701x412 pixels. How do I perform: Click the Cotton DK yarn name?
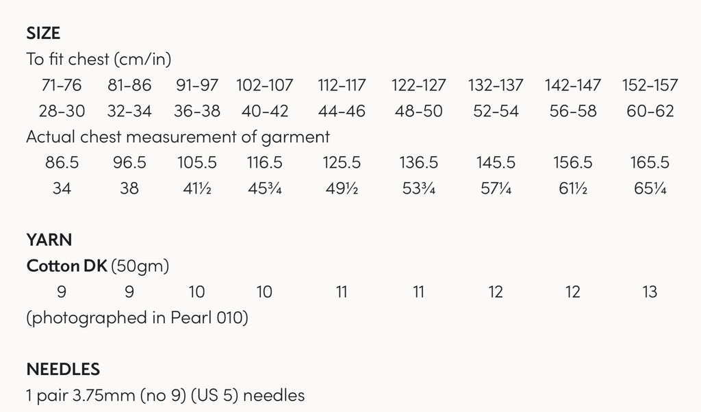66,266
